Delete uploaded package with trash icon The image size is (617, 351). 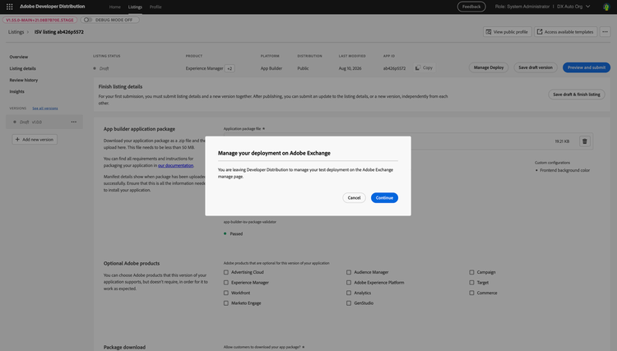pos(584,141)
